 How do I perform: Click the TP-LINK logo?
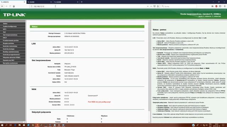15,15
